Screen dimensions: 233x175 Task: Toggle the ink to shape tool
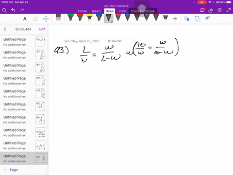coord(198,19)
